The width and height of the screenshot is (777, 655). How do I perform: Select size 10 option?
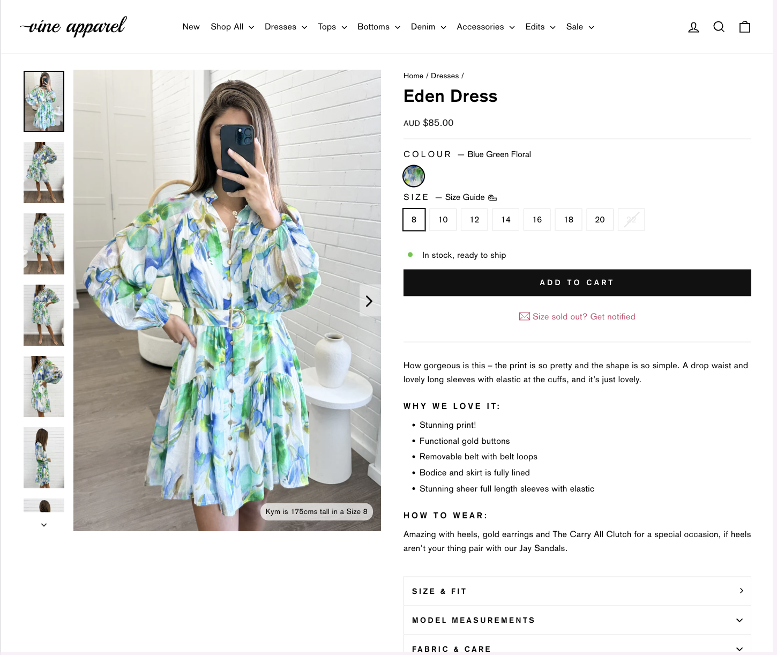click(x=443, y=220)
